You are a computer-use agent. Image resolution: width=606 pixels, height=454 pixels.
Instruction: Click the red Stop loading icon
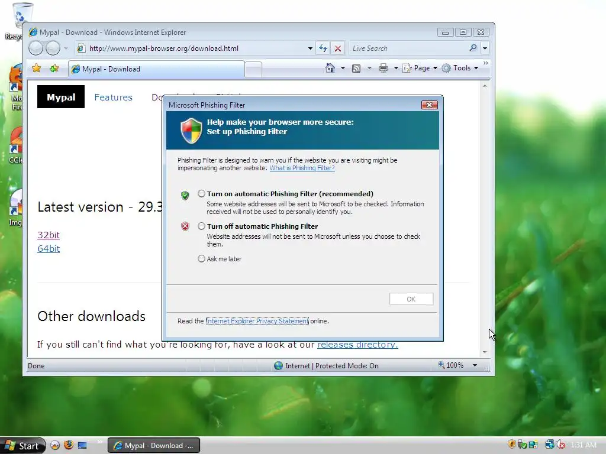(x=337, y=48)
